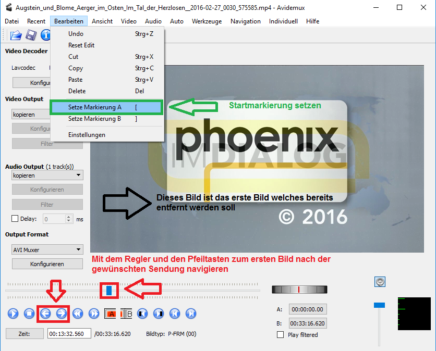Screen dimensions: 436x351
Task: Click the Save Video floppy icon
Action: (x=31, y=35)
